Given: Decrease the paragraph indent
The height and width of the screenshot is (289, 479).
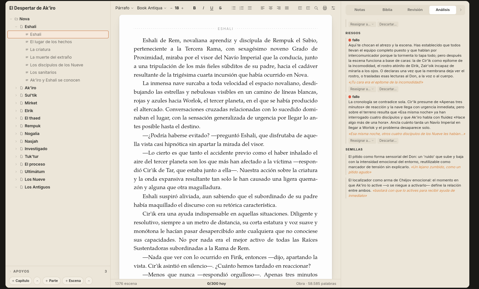Looking at the screenshot, I should (300, 8).
